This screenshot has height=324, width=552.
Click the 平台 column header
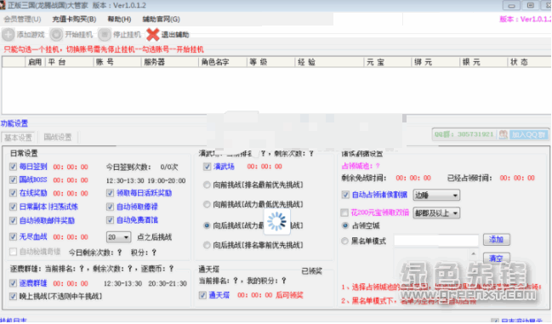(70, 62)
